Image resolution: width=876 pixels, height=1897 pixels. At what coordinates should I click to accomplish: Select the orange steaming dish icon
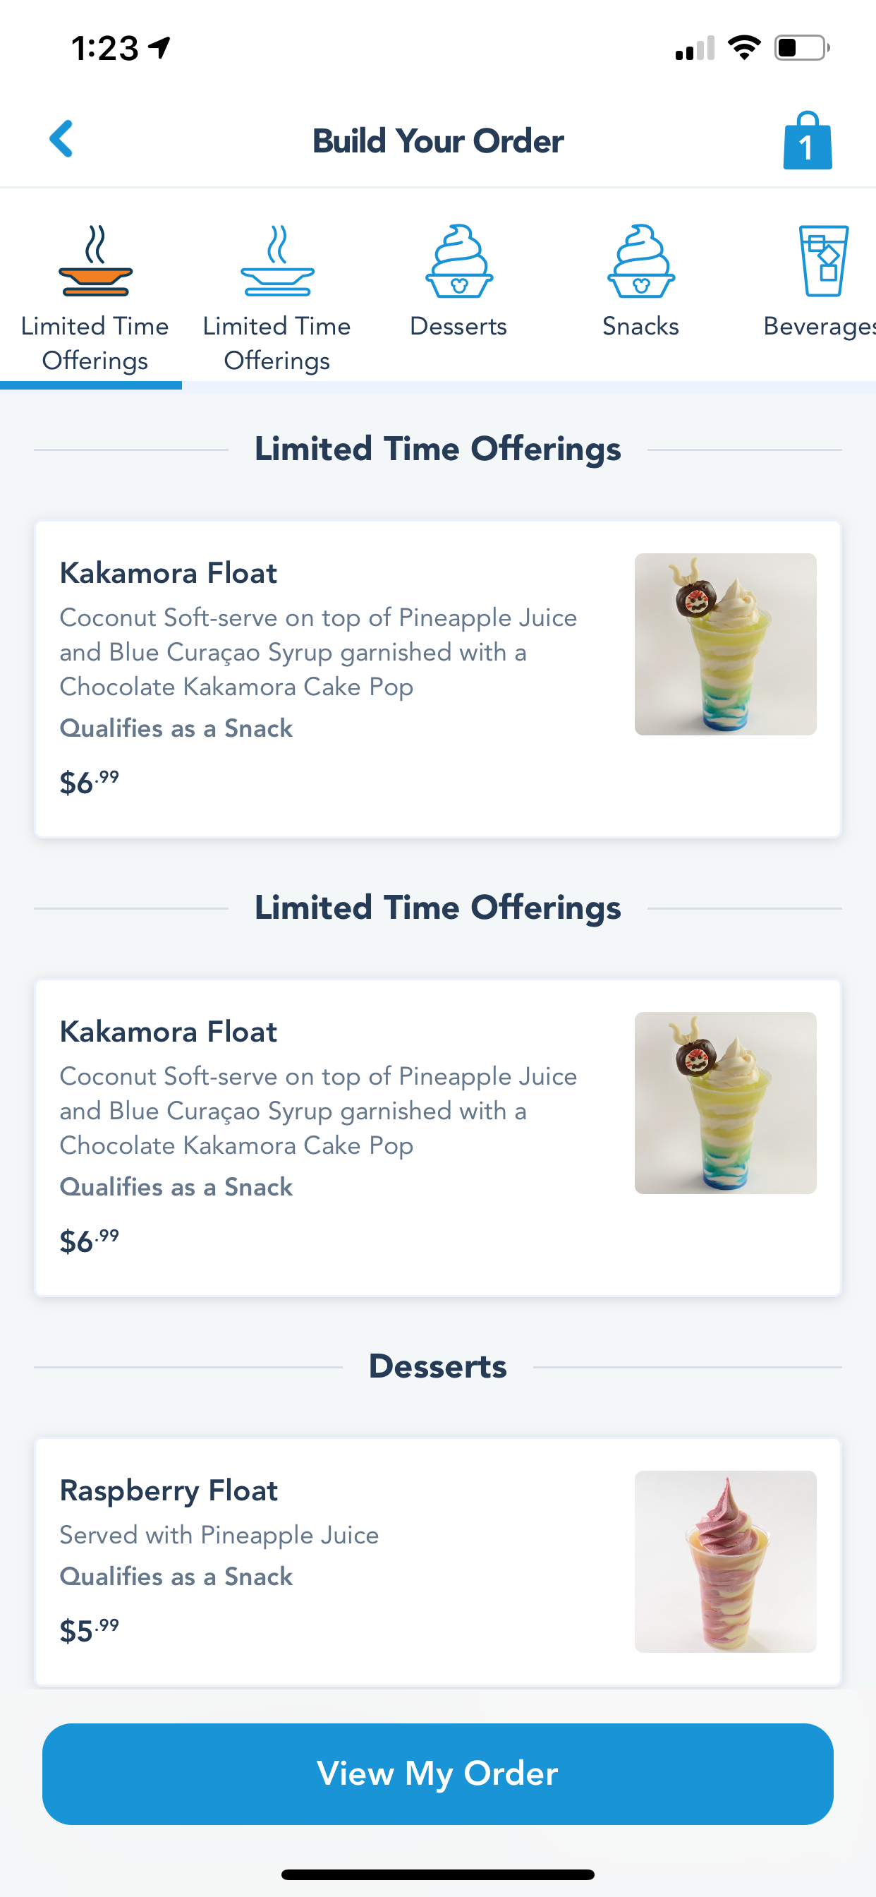point(95,261)
